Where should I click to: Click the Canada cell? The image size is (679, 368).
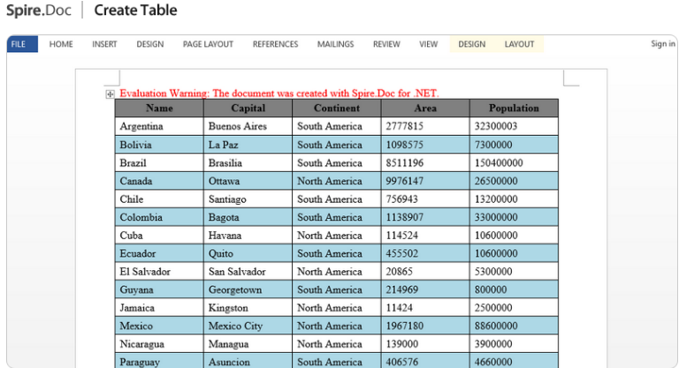[x=159, y=181]
